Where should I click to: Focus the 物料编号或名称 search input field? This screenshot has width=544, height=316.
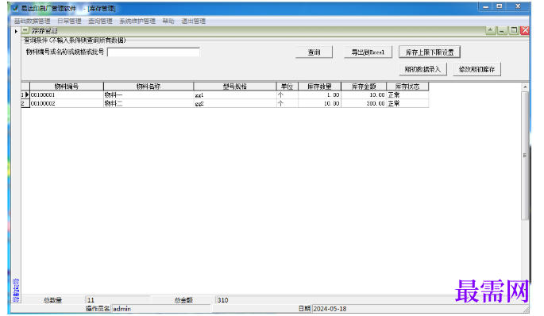[153, 52]
